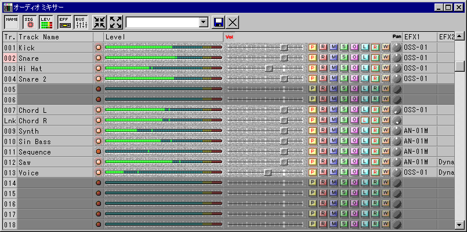
Task: Click the shrink arrows toolbar icon
Action: (99, 22)
